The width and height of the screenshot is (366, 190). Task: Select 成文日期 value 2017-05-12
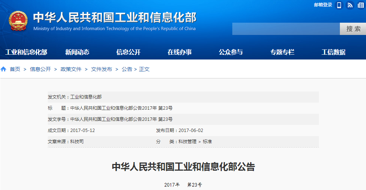[x=83, y=130]
